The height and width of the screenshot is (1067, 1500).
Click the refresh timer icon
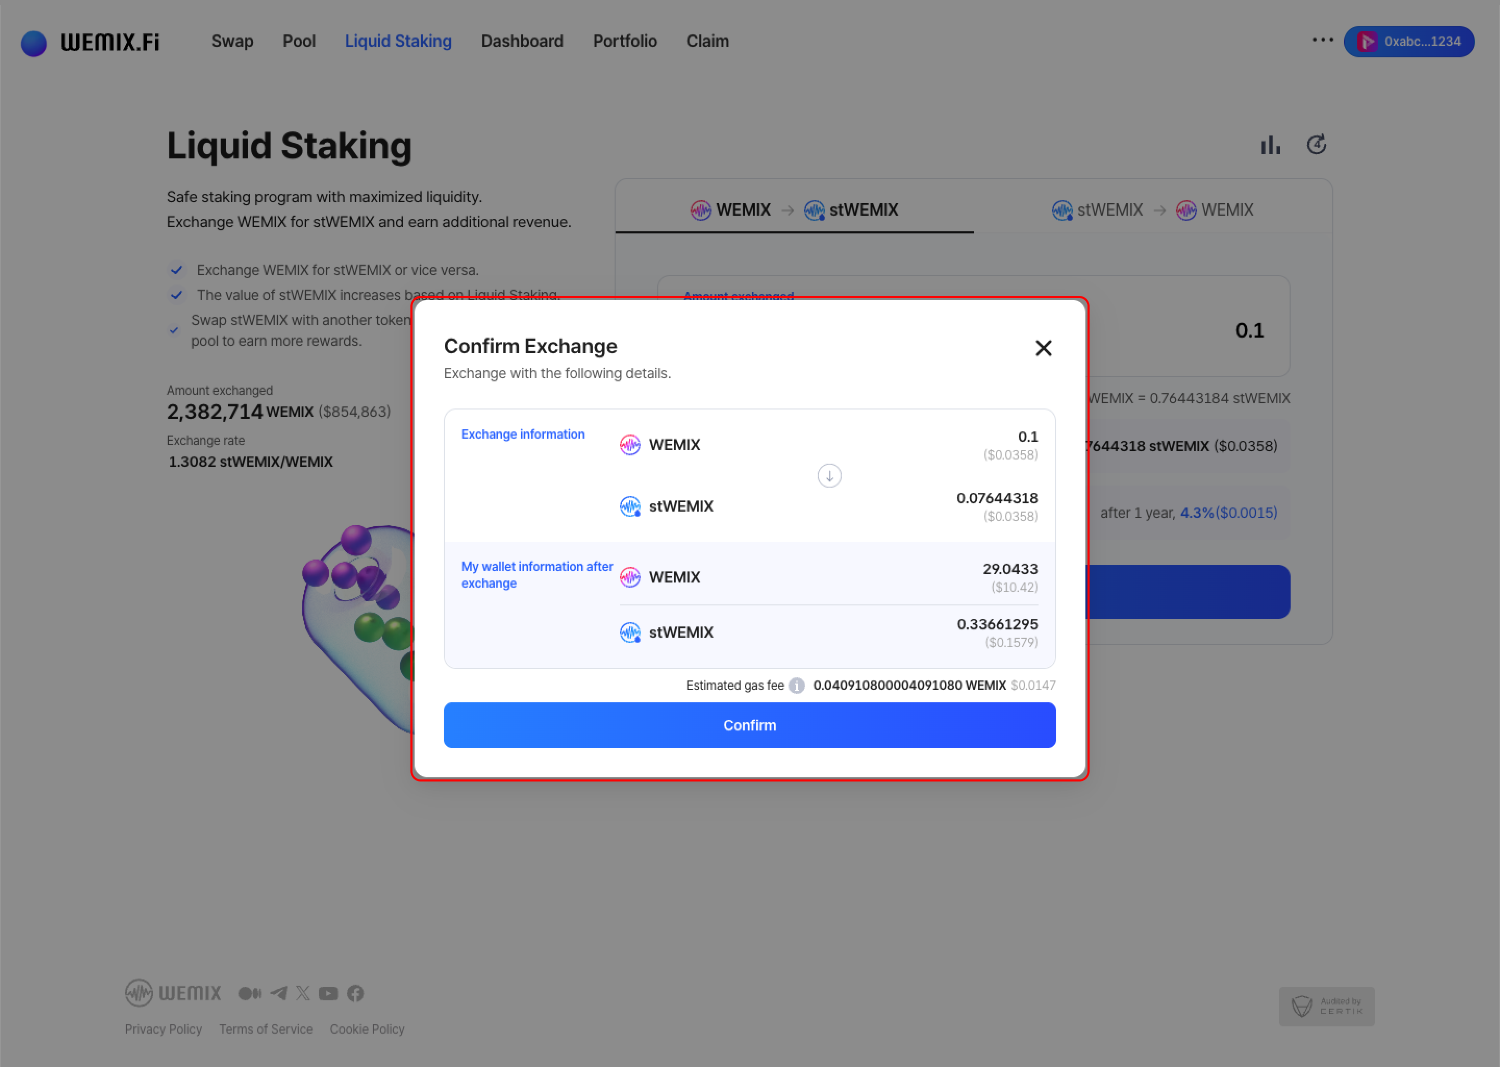pos(1316,144)
